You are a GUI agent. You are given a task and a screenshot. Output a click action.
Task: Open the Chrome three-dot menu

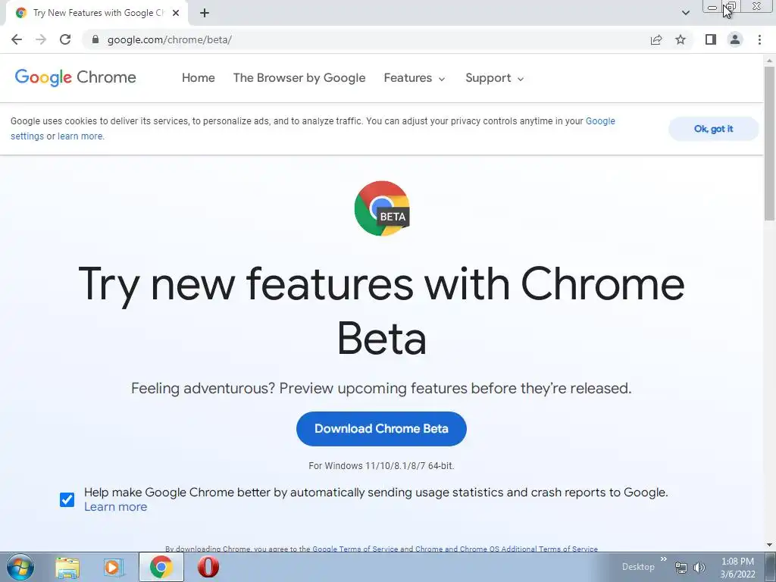(759, 39)
